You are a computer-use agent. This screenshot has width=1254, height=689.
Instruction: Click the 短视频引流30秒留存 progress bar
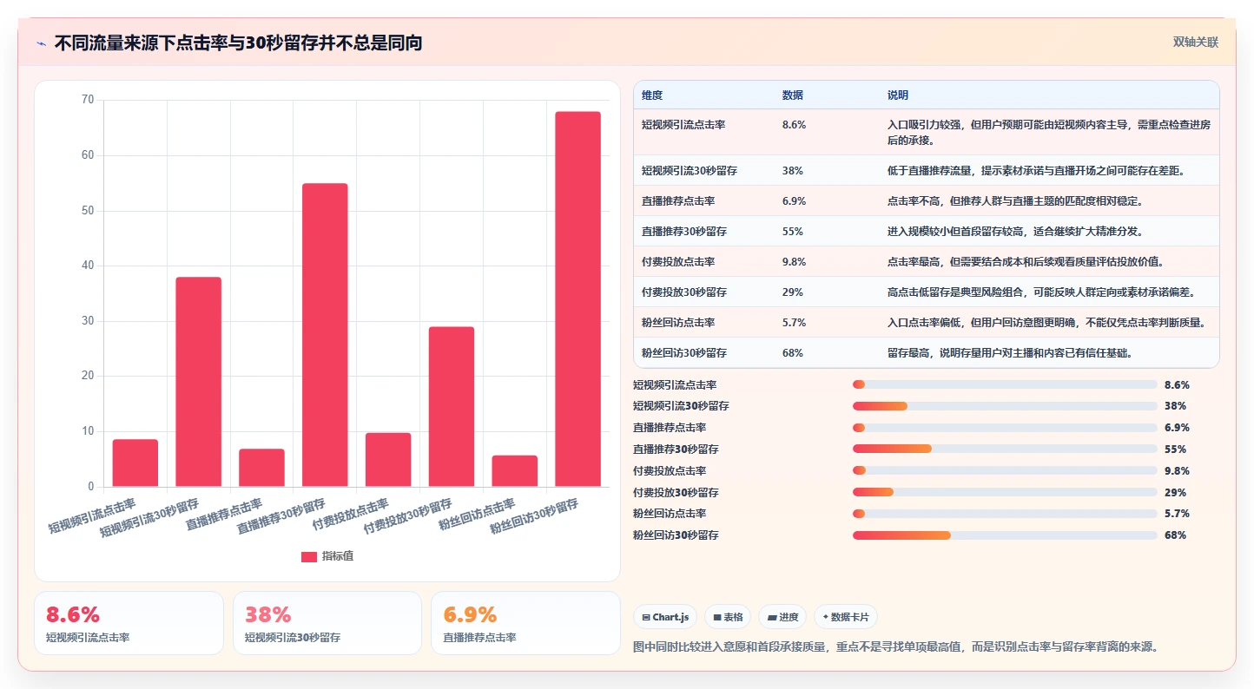coord(1005,406)
